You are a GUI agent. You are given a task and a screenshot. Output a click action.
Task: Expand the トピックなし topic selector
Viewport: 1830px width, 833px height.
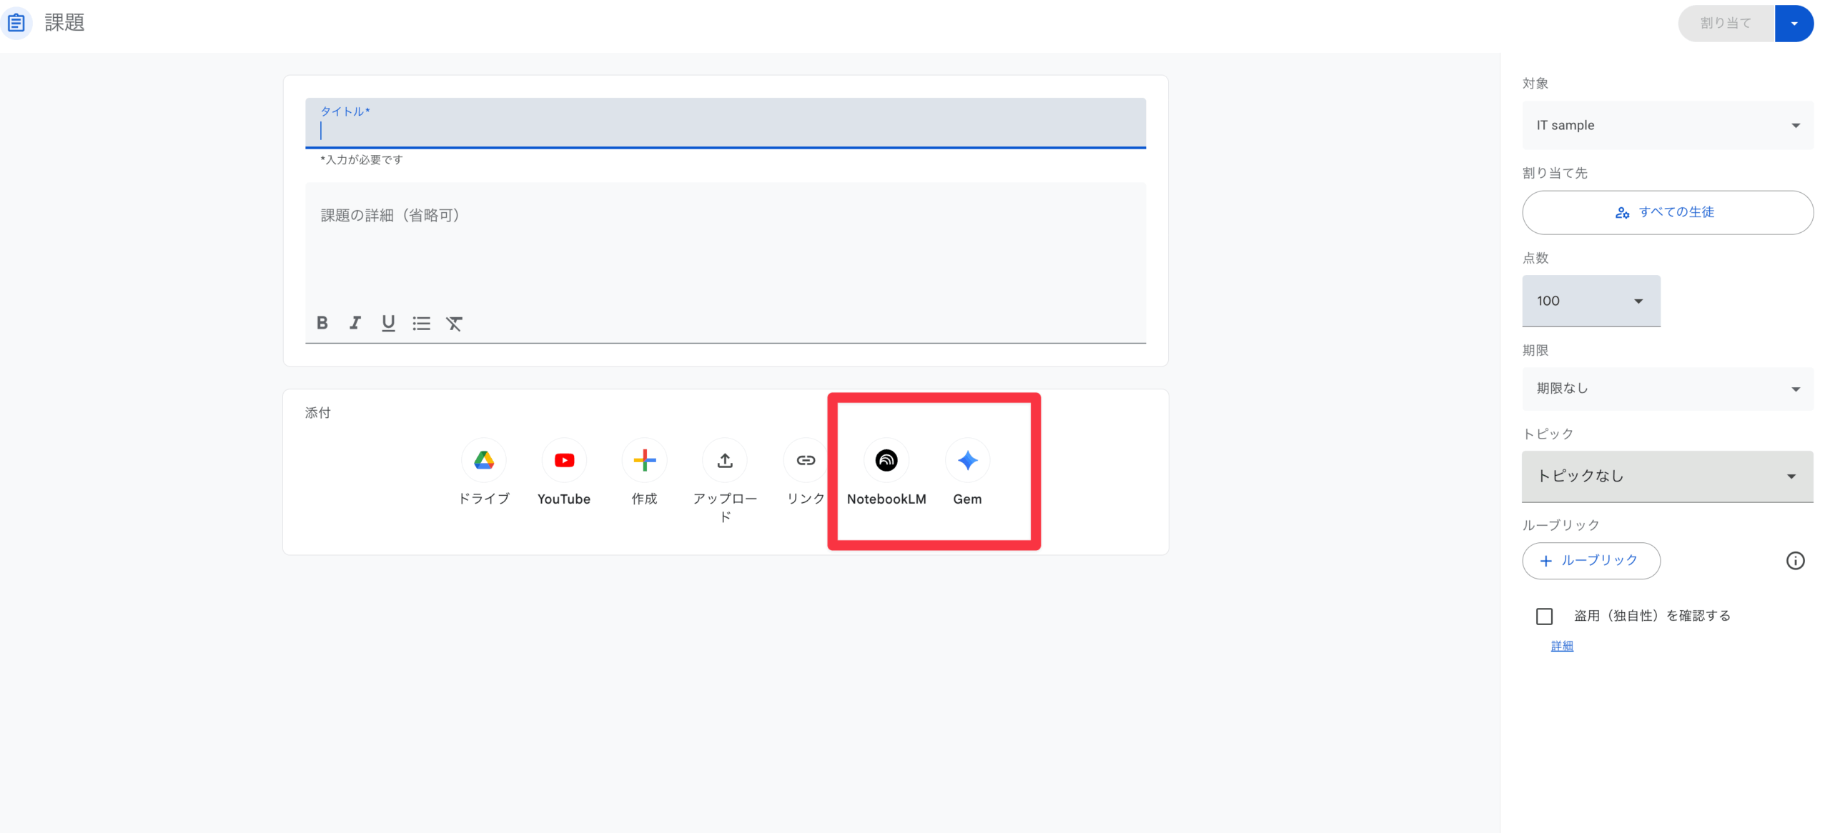pos(1667,476)
